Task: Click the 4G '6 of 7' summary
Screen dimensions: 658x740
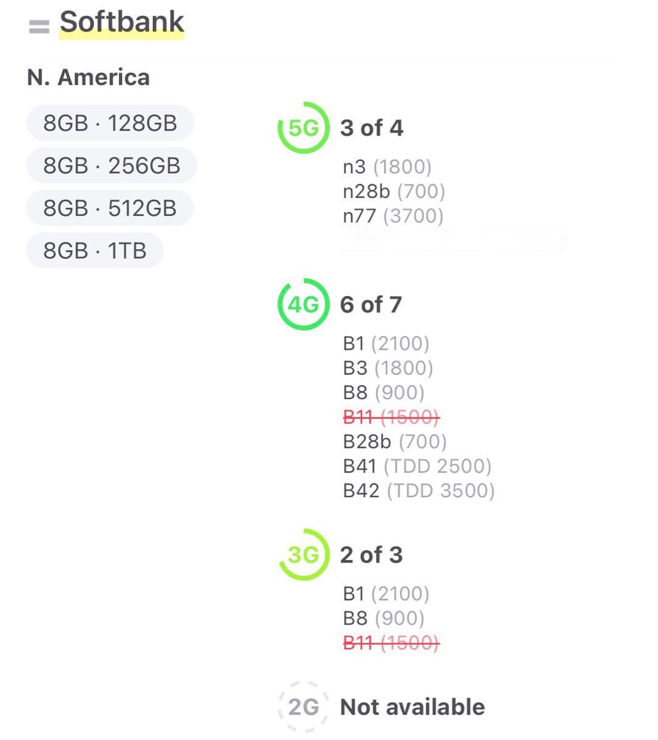Action: 371,304
